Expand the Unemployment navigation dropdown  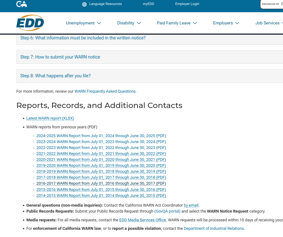coord(83,23)
